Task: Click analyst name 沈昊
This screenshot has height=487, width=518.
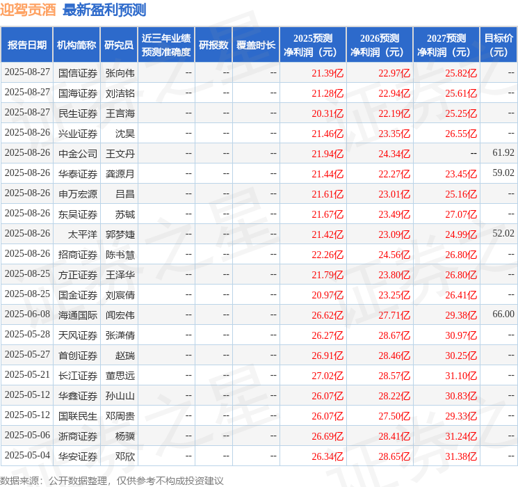Action: pos(125,134)
